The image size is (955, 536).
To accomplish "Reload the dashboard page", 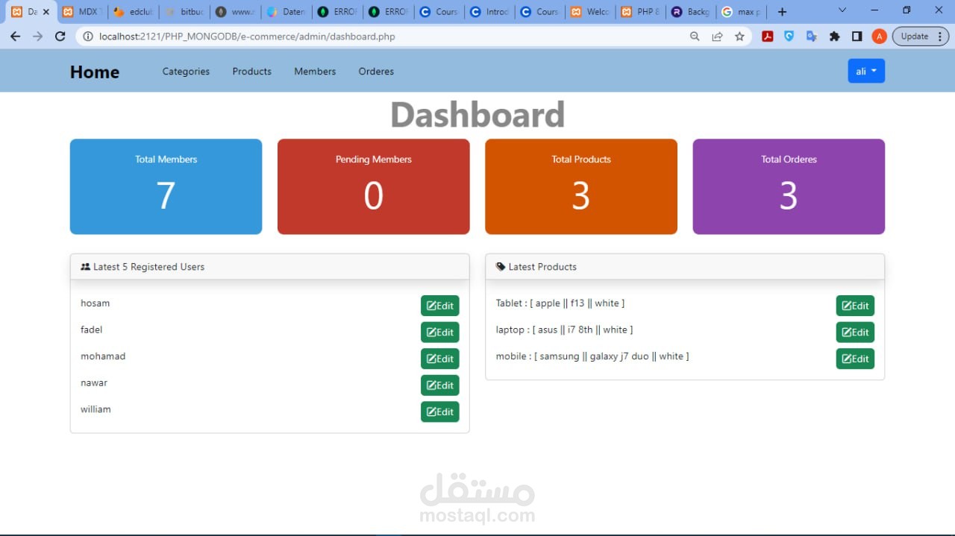I will [x=60, y=36].
